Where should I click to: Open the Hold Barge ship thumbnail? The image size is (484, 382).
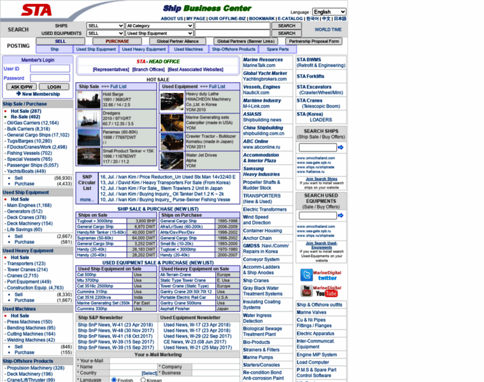click(x=89, y=100)
